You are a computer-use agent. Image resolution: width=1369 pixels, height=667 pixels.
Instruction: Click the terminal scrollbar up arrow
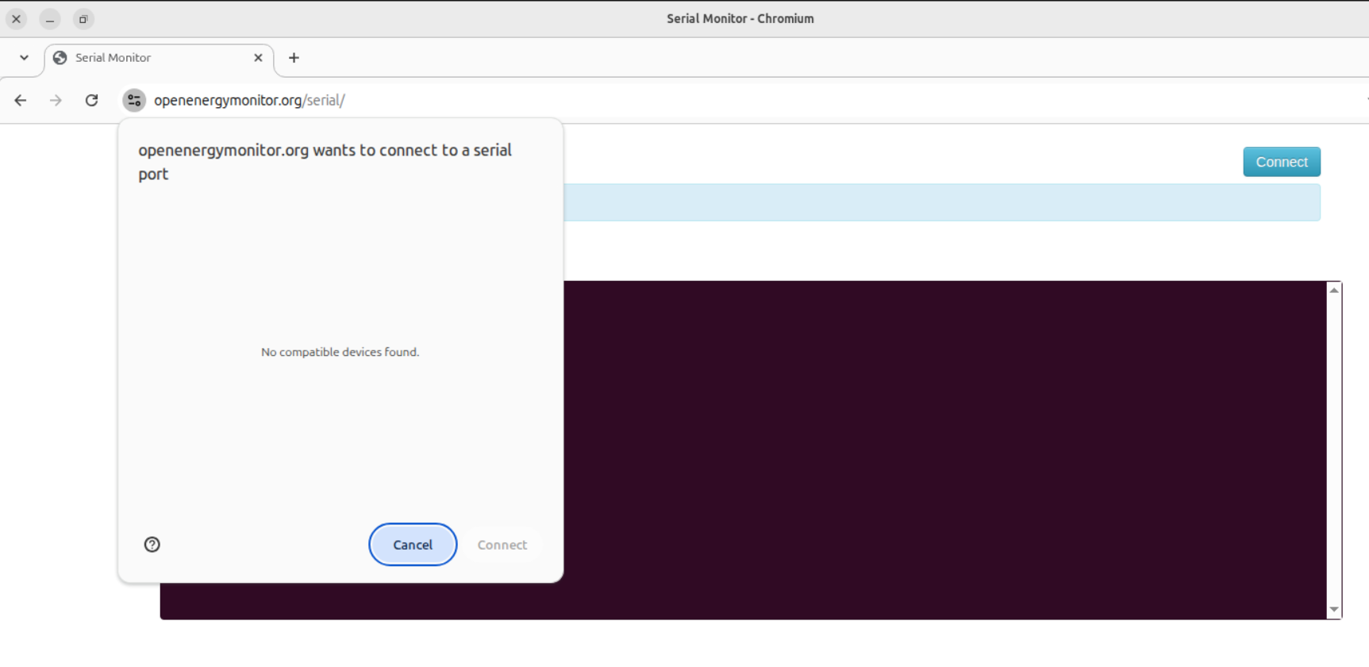point(1334,290)
